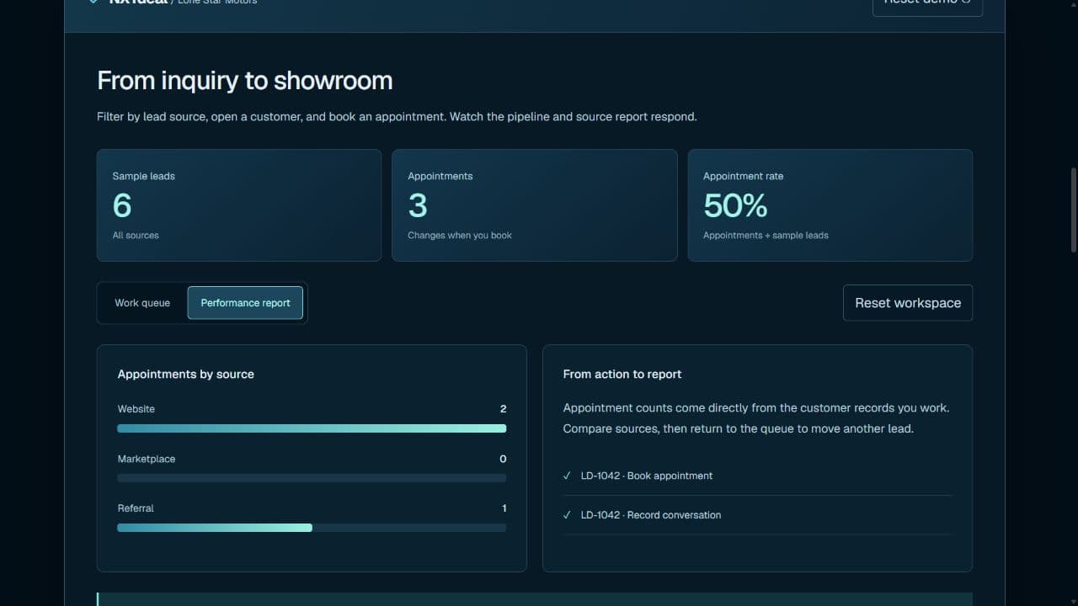Viewport: 1078px width, 606px height.
Task: Click the 'Referral' source label
Action: (x=136, y=508)
